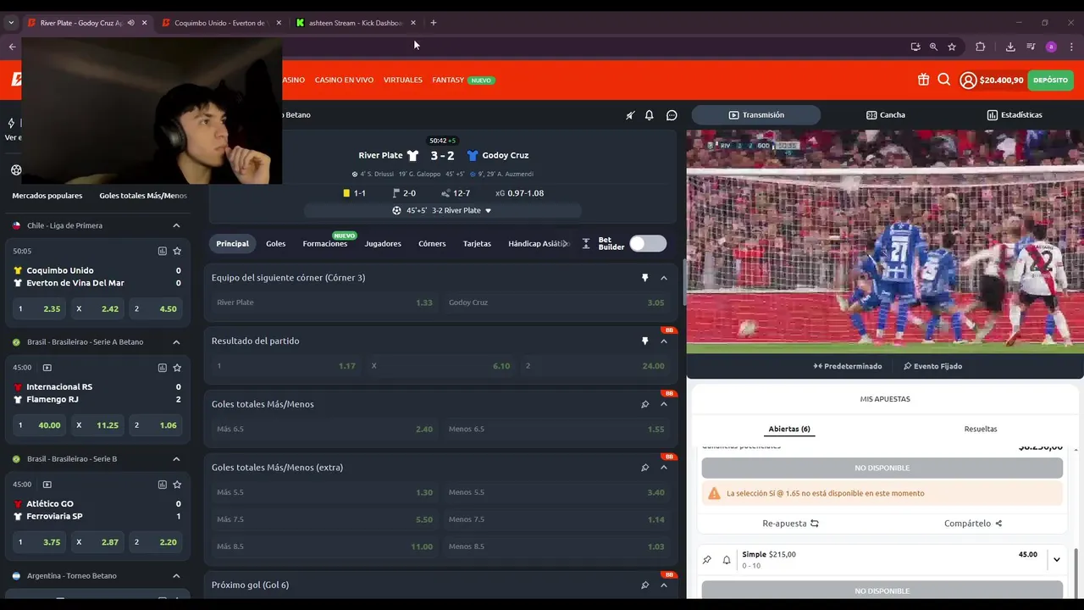
Task: Switch to the Formaciones tab
Action: pyautogui.click(x=325, y=244)
